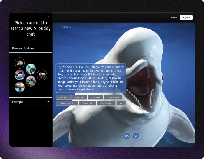Open the Browser Buddies section
The width and height of the screenshot is (204, 159).
pyautogui.click(x=23, y=48)
